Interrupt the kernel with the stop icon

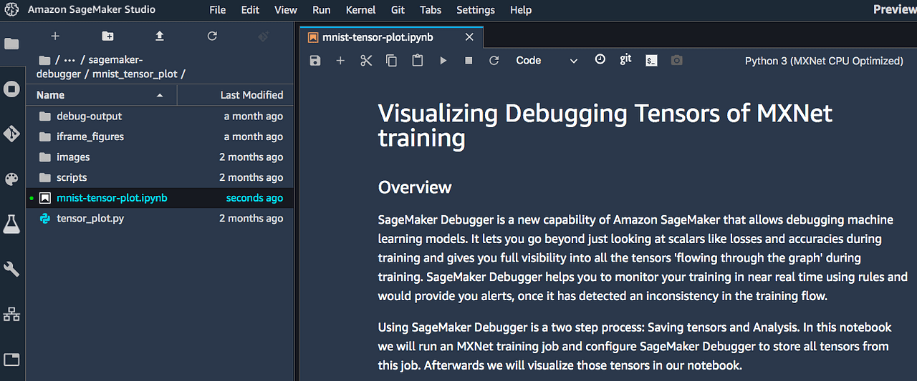pyautogui.click(x=469, y=61)
